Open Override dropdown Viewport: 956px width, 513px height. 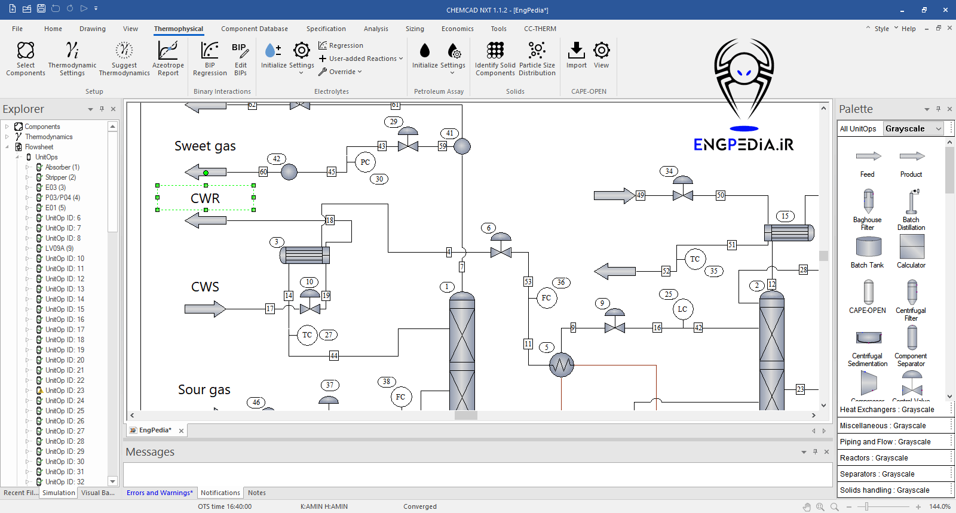(x=341, y=72)
